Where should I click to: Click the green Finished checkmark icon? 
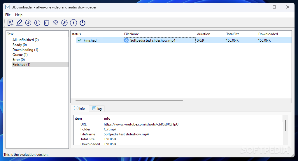(80, 40)
